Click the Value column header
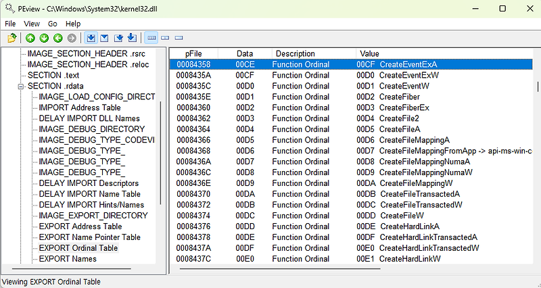 (x=445, y=54)
